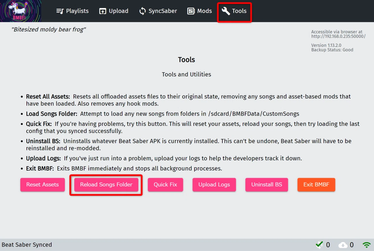Click the Upload tray icon
This screenshot has width=374, height=251.
tap(103, 11)
